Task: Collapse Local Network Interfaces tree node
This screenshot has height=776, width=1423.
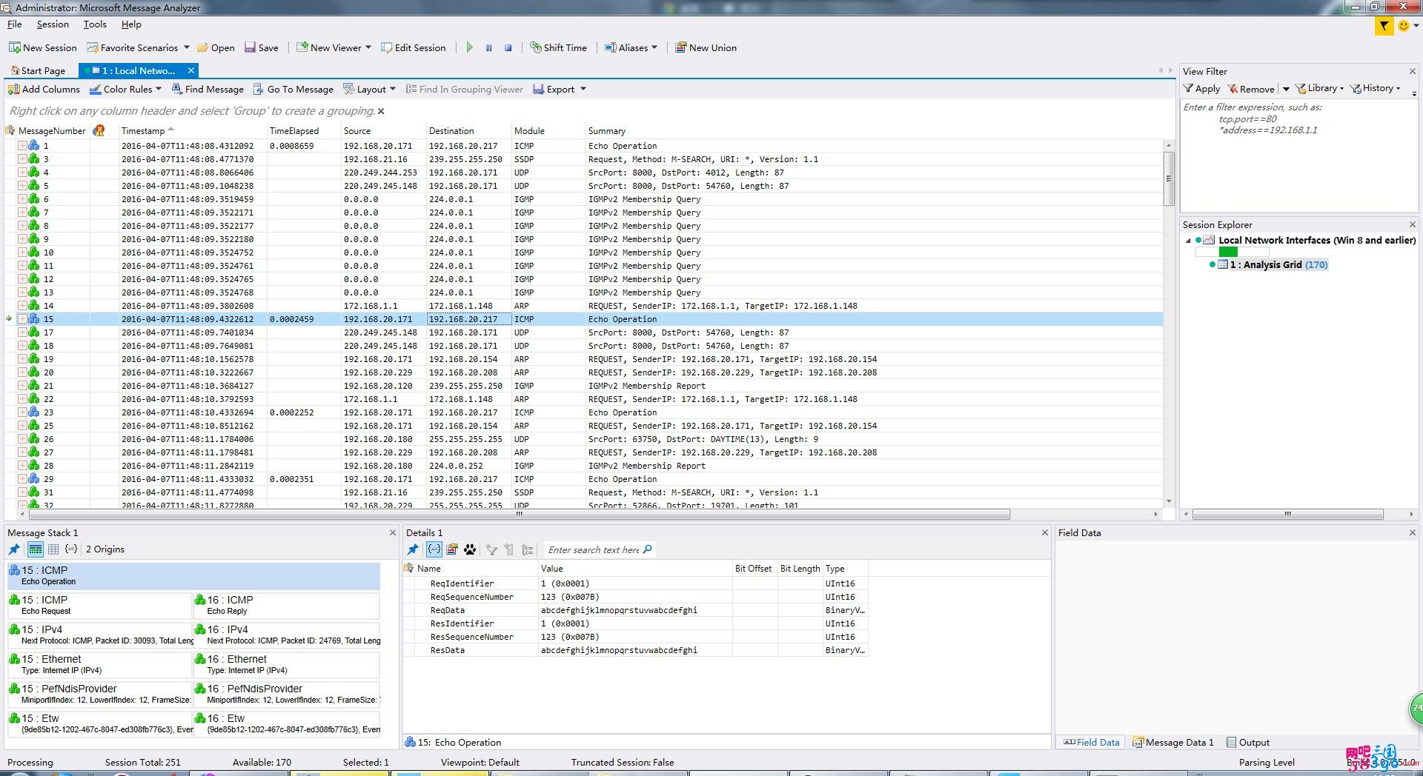Action: (x=1188, y=241)
